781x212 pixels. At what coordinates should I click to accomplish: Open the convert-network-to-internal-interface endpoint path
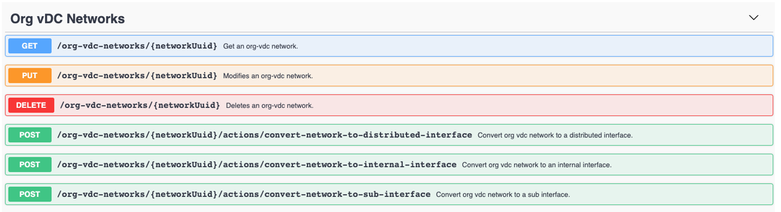pos(257,164)
